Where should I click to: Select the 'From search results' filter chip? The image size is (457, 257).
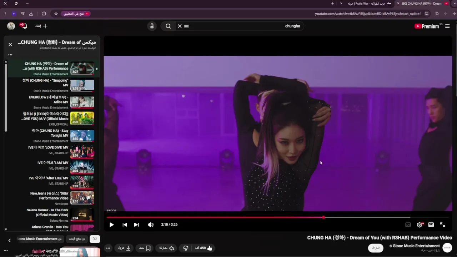click(x=77, y=239)
